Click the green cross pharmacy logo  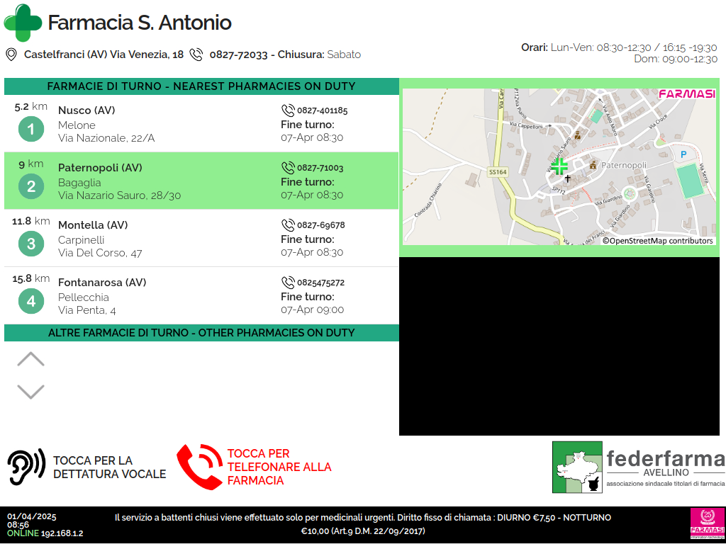23,23
